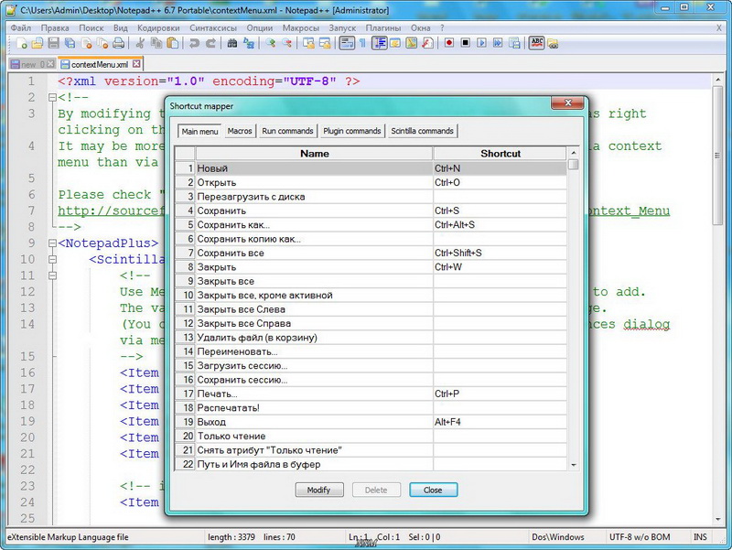The height and width of the screenshot is (550, 732).
Task: Click the Save All toolbar icon
Action: [70, 43]
